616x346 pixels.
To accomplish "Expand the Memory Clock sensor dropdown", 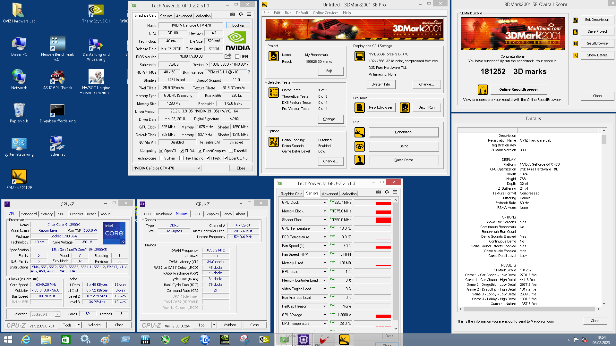I will 325,211.
